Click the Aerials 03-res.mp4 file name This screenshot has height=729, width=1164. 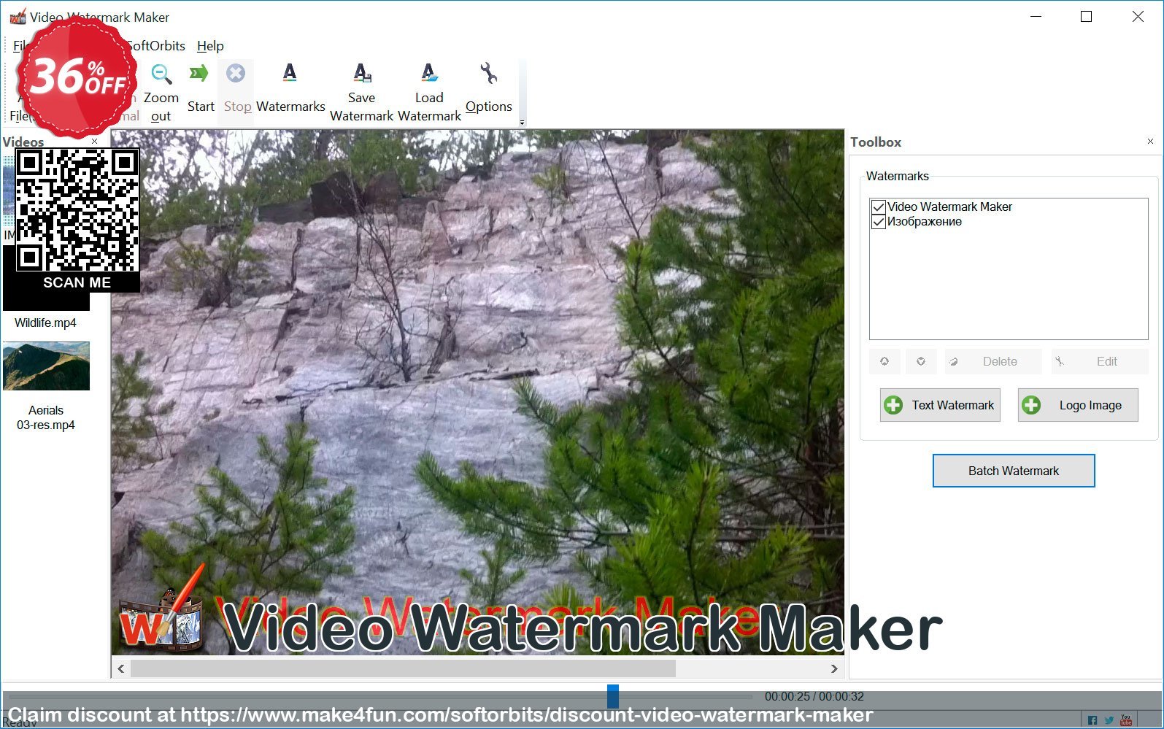click(x=46, y=417)
